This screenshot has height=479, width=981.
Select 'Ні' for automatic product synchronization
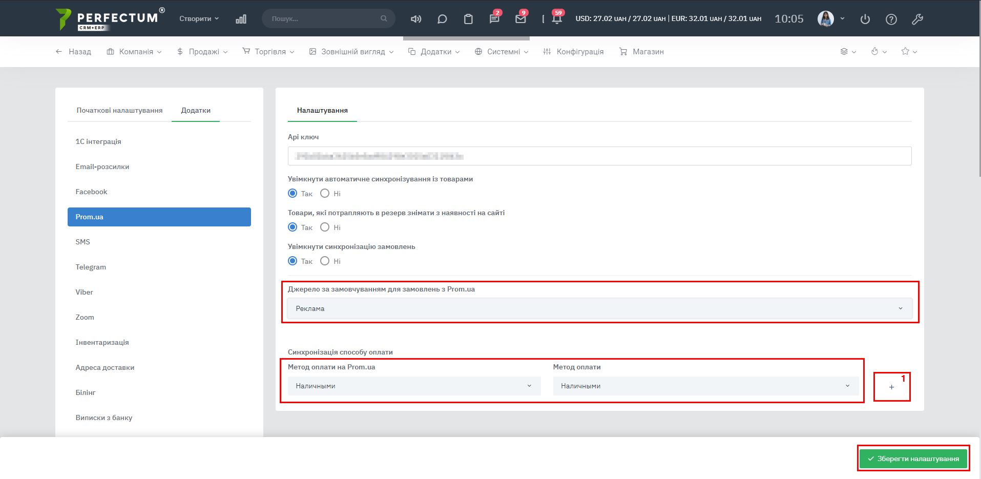click(x=325, y=194)
